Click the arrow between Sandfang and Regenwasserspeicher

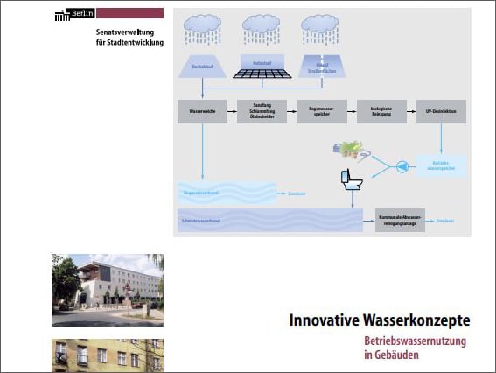coord(292,111)
